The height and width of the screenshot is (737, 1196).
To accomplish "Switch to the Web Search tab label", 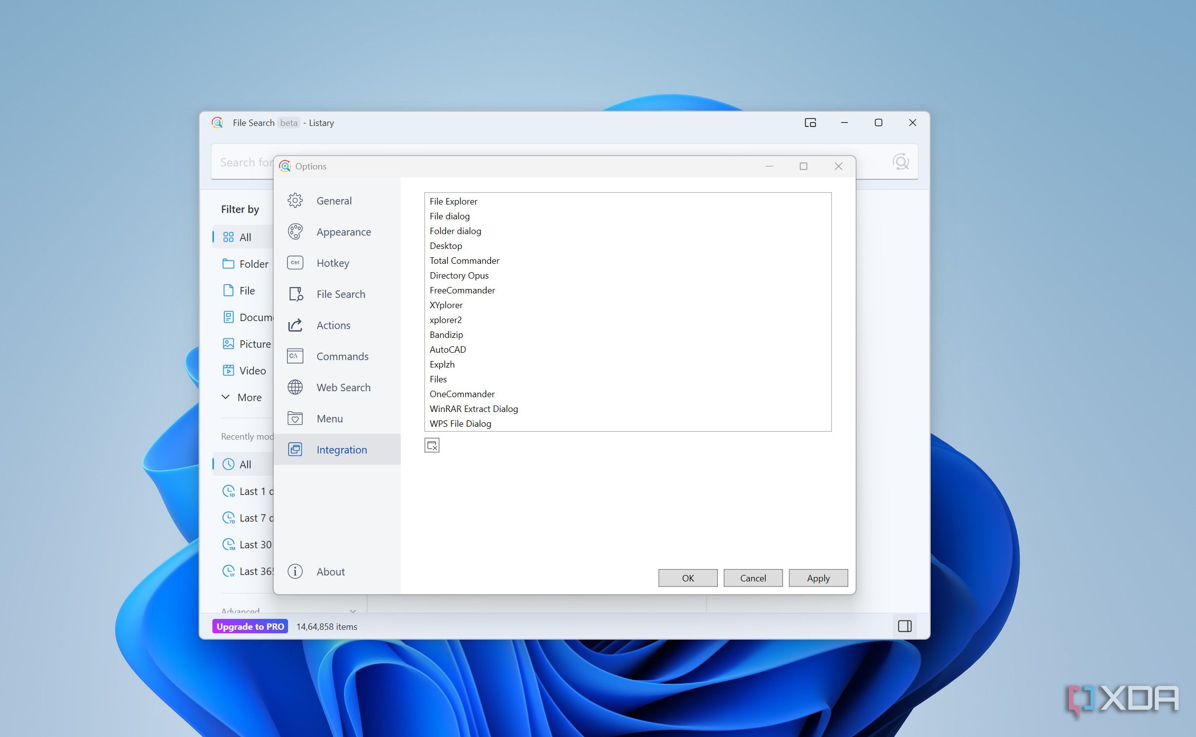I will 344,387.
